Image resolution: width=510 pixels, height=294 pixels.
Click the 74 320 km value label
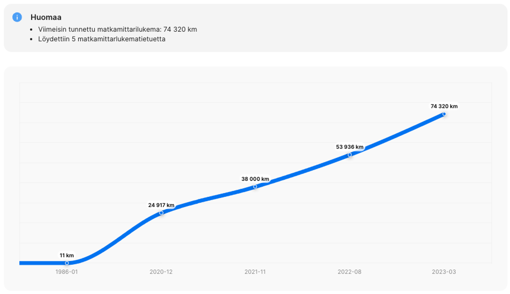[444, 106]
